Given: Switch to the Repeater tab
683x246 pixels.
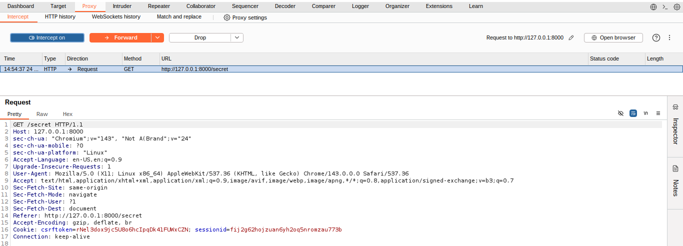Looking at the screenshot, I should [159, 6].
